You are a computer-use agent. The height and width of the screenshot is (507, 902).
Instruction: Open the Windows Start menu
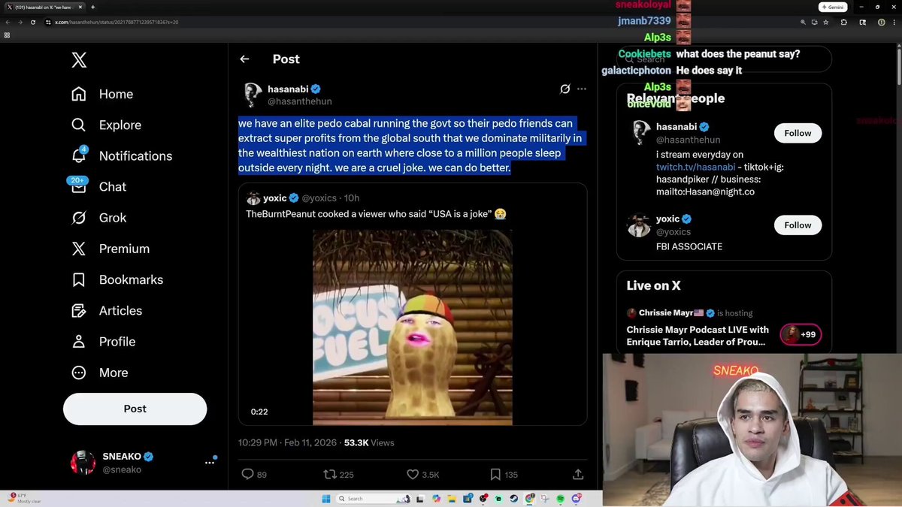click(x=326, y=499)
